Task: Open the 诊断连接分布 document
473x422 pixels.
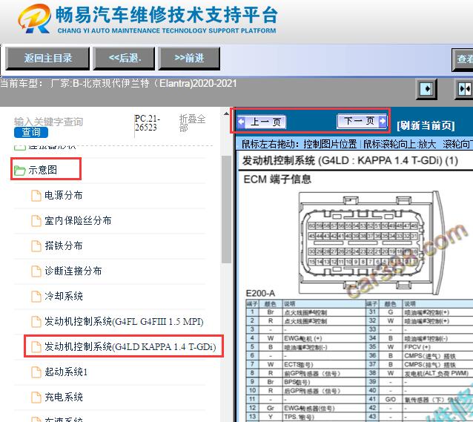Action: tap(73, 271)
